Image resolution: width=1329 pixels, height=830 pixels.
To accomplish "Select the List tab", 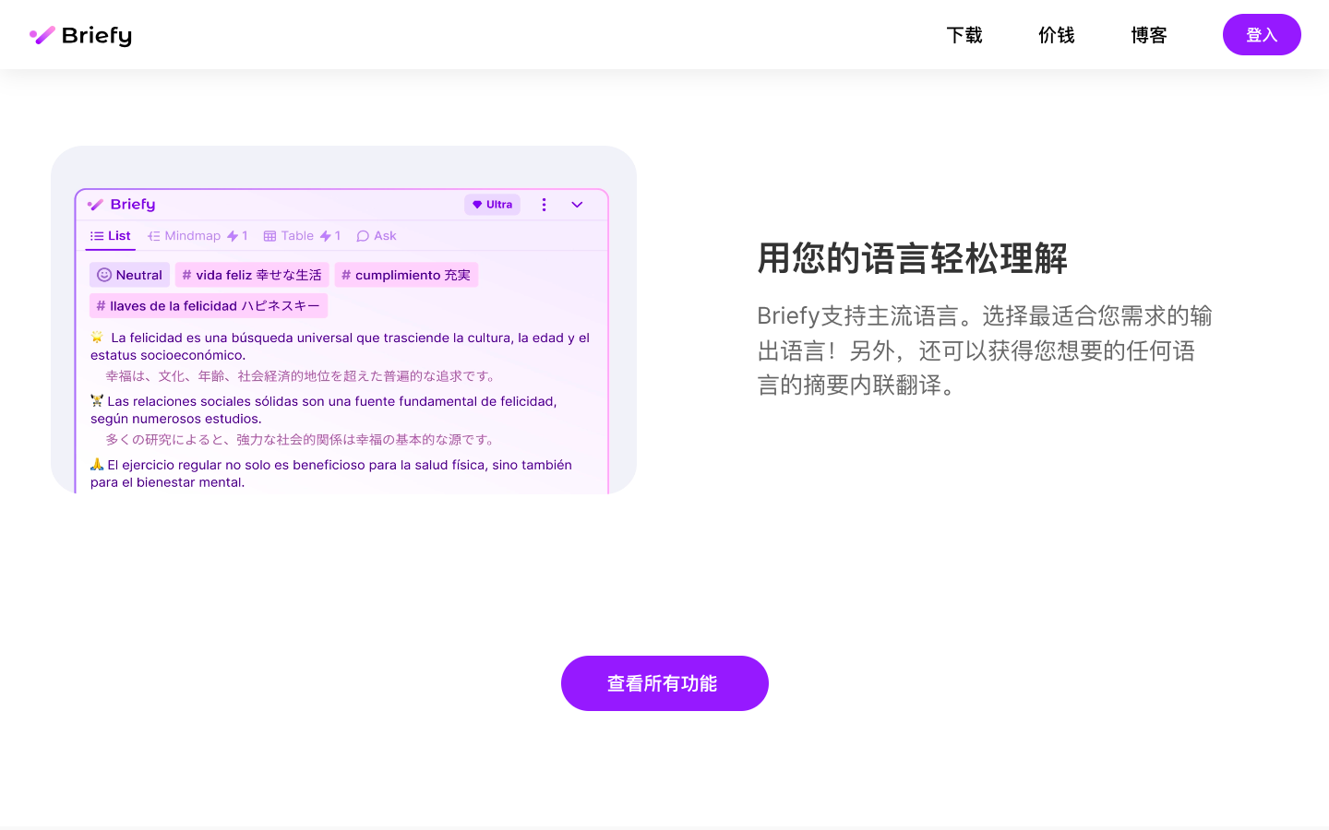I will click(x=111, y=236).
